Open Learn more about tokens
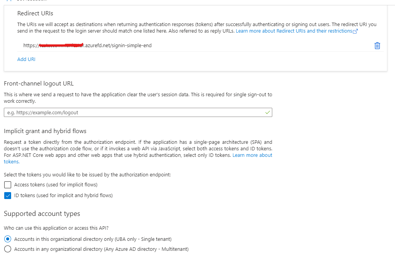 252,155
